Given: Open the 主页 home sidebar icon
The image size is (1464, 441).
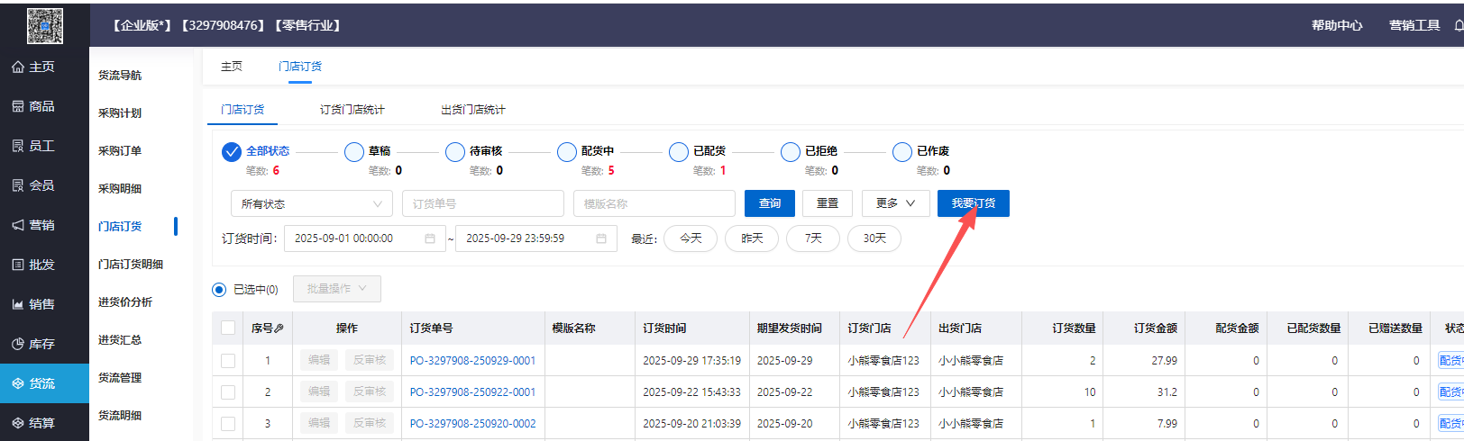Looking at the screenshot, I should tap(18, 67).
